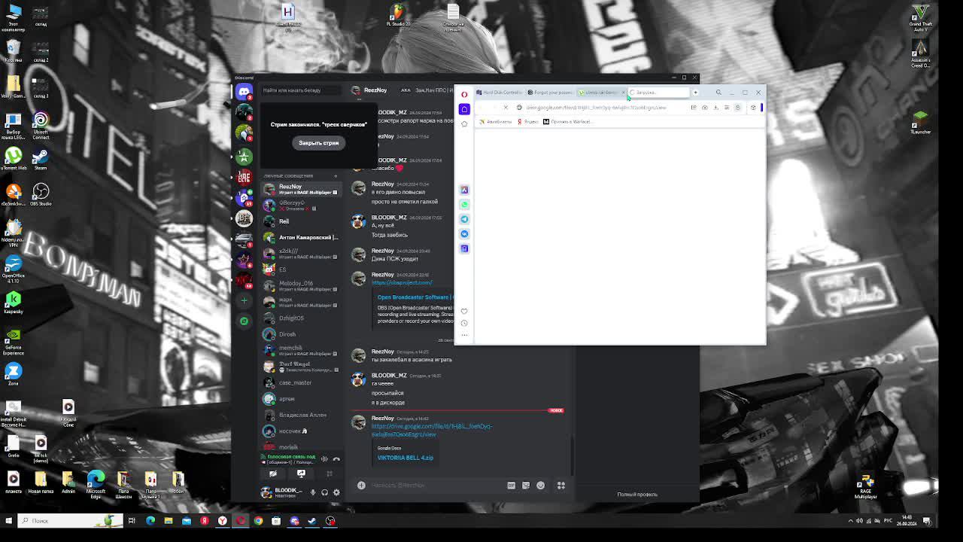The height and width of the screenshot is (542, 963).
Task: Open Opera tab search magnifier
Action: pyautogui.click(x=718, y=93)
